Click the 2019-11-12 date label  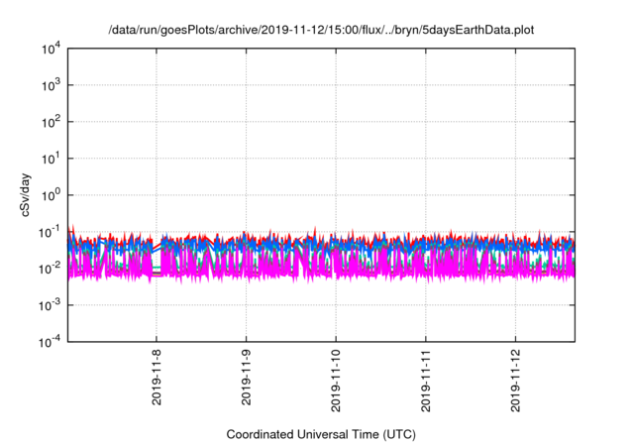(515, 381)
